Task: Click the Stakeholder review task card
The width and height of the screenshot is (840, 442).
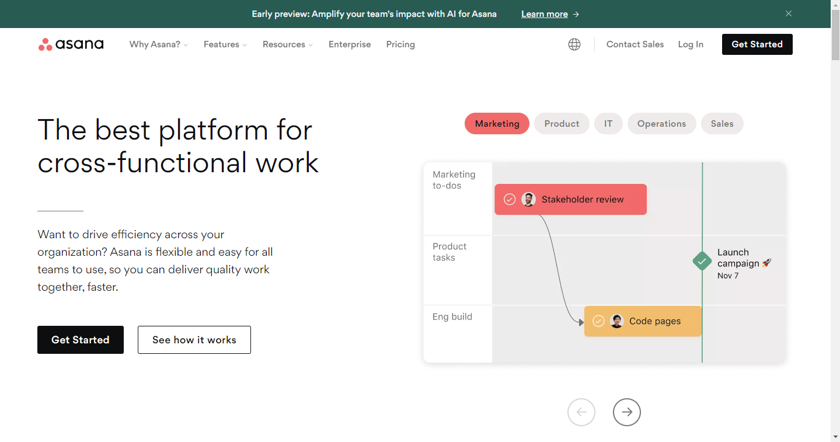Action: click(571, 200)
